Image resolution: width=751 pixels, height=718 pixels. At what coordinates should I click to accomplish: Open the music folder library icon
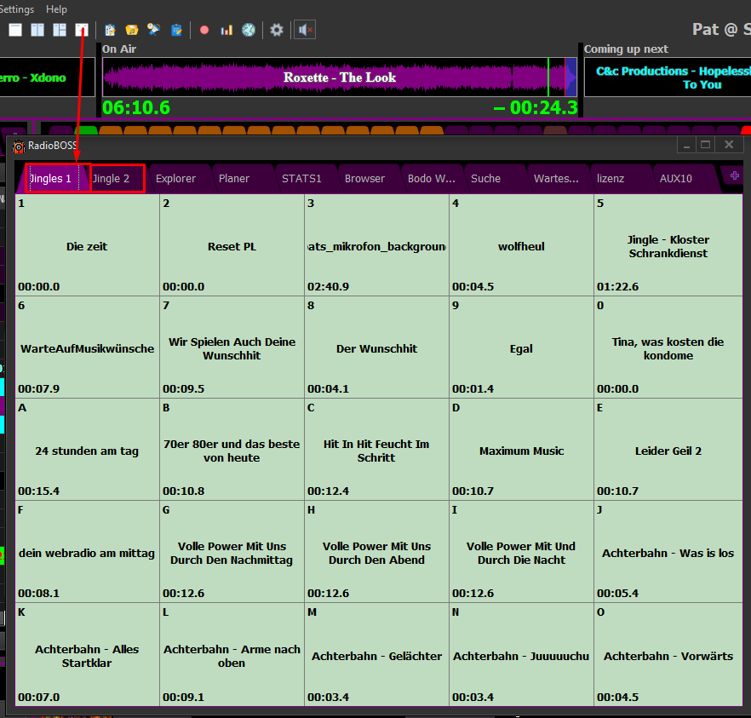(x=132, y=30)
